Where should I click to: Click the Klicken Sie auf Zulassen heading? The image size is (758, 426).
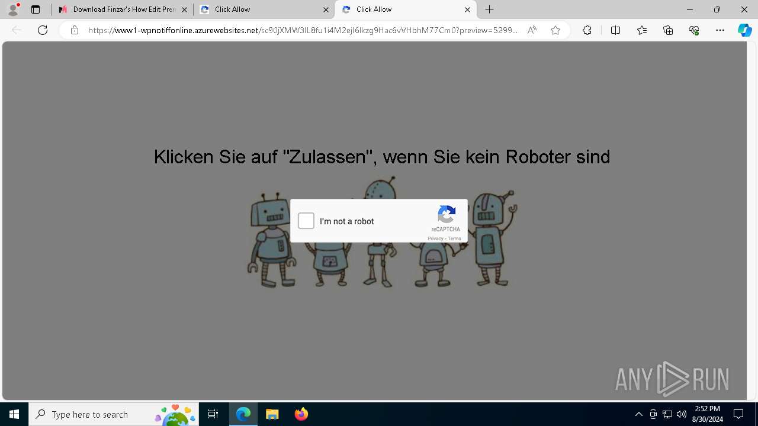click(x=382, y=157)
